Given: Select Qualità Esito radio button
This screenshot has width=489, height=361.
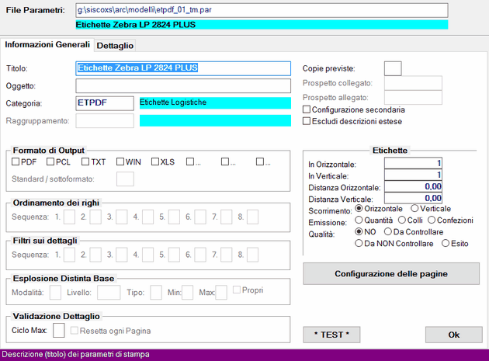Looking at the screenshot, I should [446, 243].
